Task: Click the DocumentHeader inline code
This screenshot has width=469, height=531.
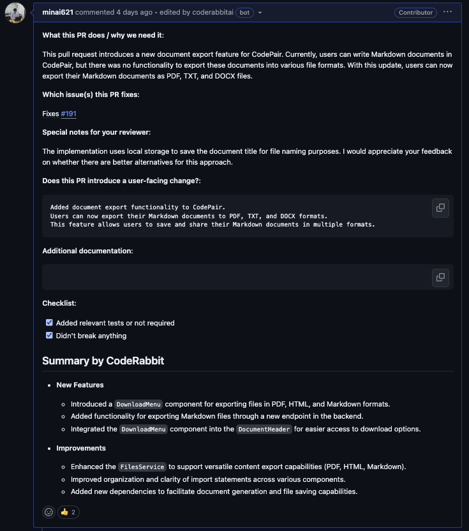Action: tap(264, 429)
